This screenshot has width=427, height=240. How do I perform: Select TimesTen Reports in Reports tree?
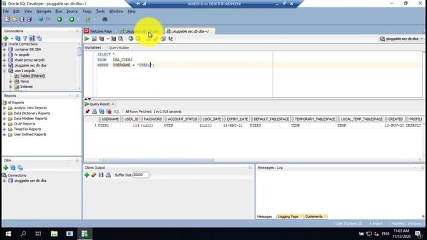tap(27, 129)
